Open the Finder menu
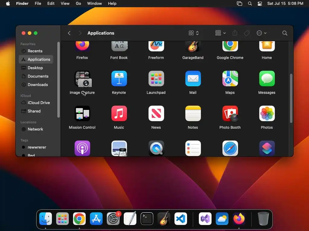 pyautogui.click(x=22, y=4)
